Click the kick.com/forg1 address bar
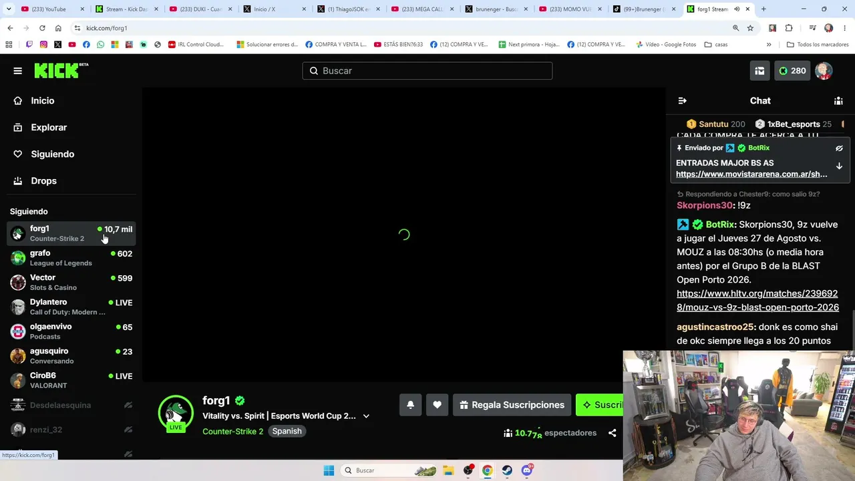Image resolution: width=855 pixels, height=481 pixels. [401, 28]
